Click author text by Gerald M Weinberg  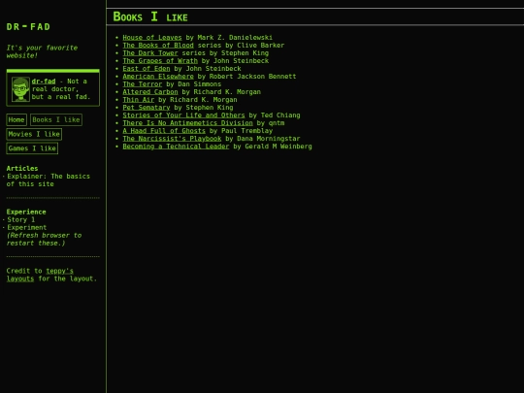click(273, 147)
